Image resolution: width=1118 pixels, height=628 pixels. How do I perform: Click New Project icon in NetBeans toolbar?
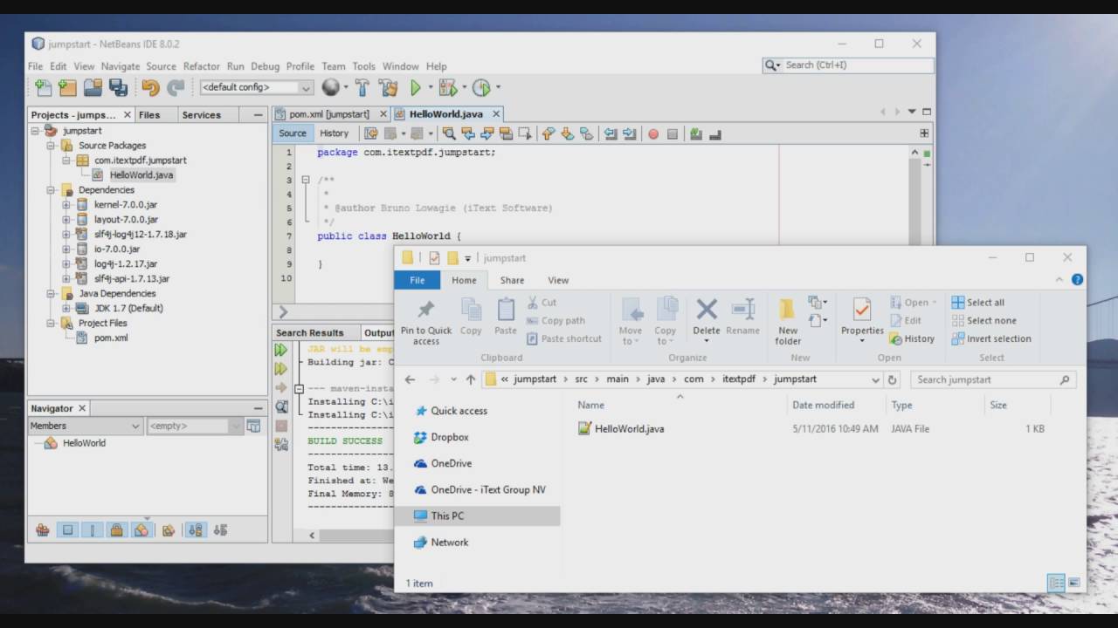[x=67, y=87]
